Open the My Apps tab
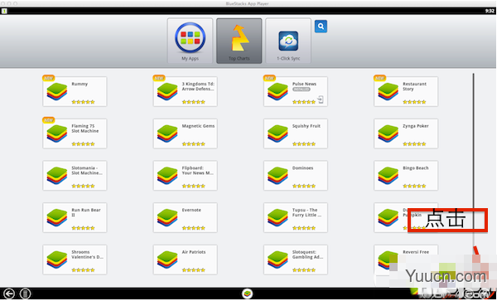The height and width of the screenshot is (301, 497). [x=190, y=41]
